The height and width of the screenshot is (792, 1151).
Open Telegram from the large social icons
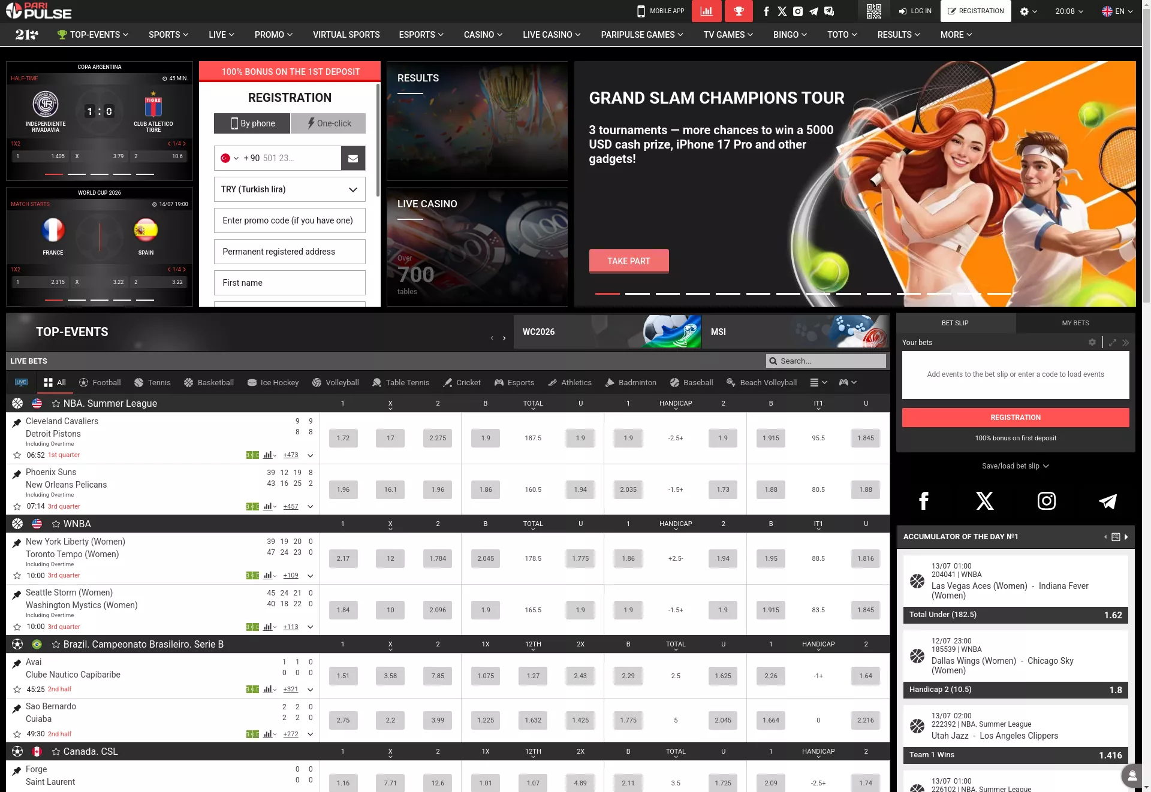[x=1107, y=501]
